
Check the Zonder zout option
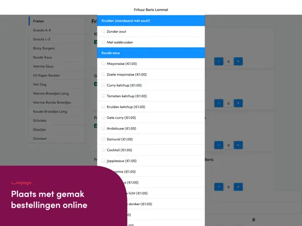103,31
